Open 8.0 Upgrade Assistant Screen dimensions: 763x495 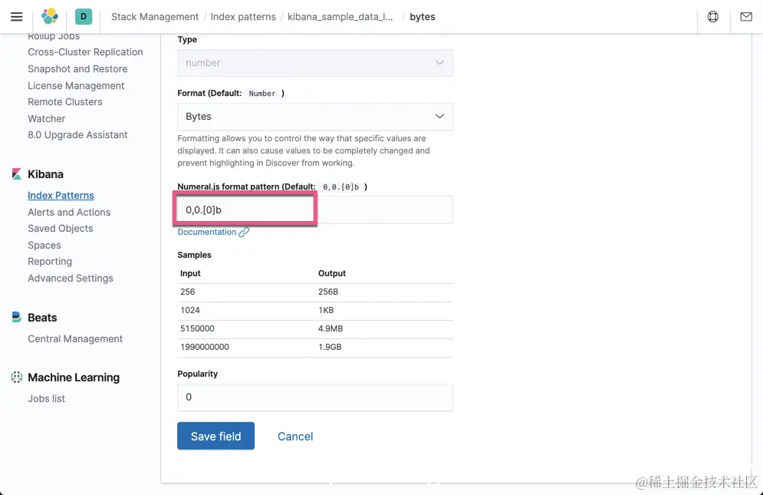click(x=77, y=135)
